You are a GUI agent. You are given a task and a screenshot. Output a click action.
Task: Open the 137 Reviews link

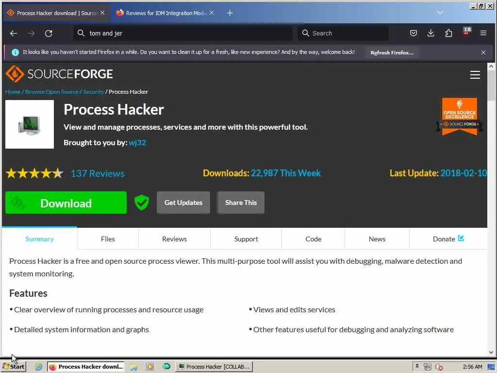(x=97, y=173)
